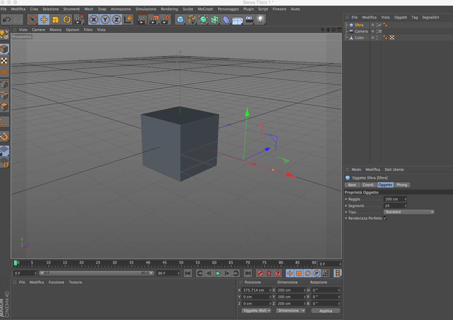453x320 pixels.
Task: Click the record keyframe button
Action: click(260, 273)
